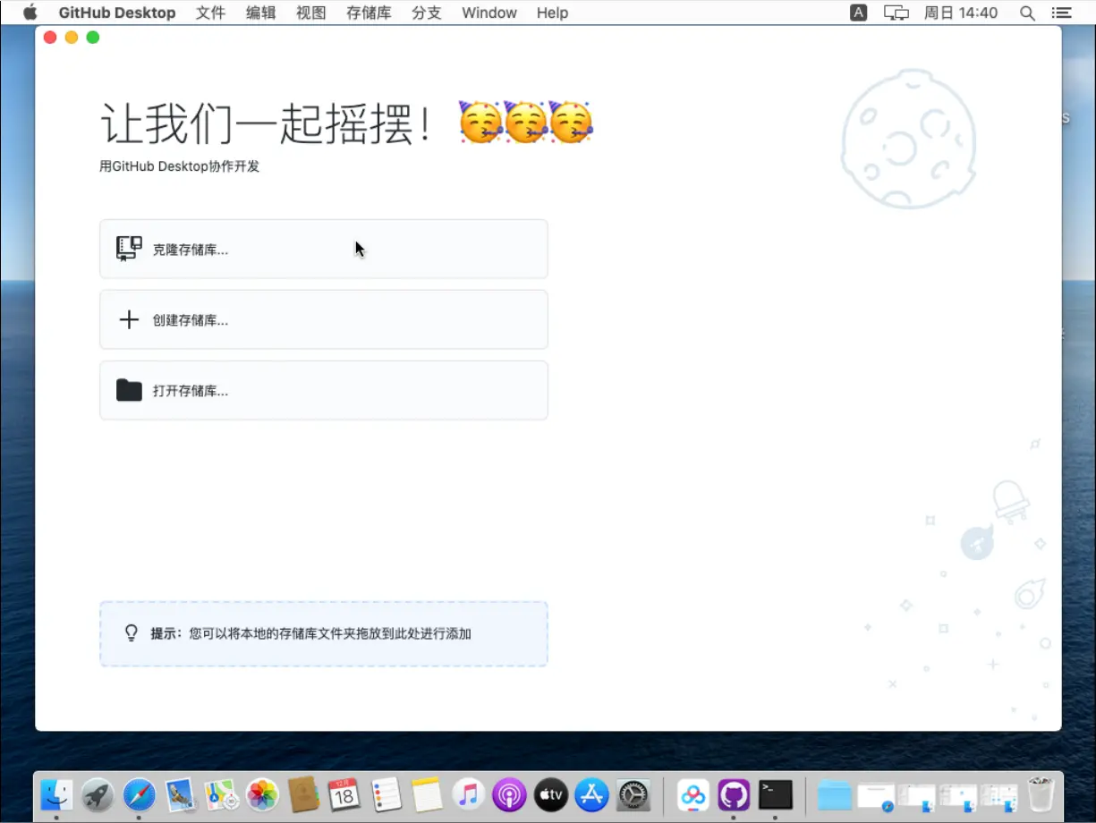This screenshot has height=823, width=1096.
Task: Launch Safari from the Dock
Action: click(140, 793)
